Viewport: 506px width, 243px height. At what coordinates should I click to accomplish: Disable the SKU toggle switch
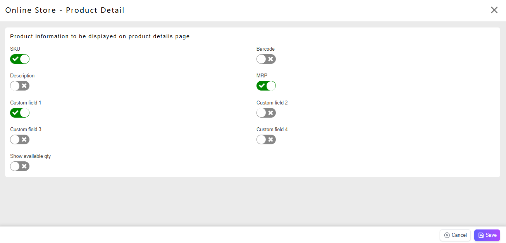20,59
